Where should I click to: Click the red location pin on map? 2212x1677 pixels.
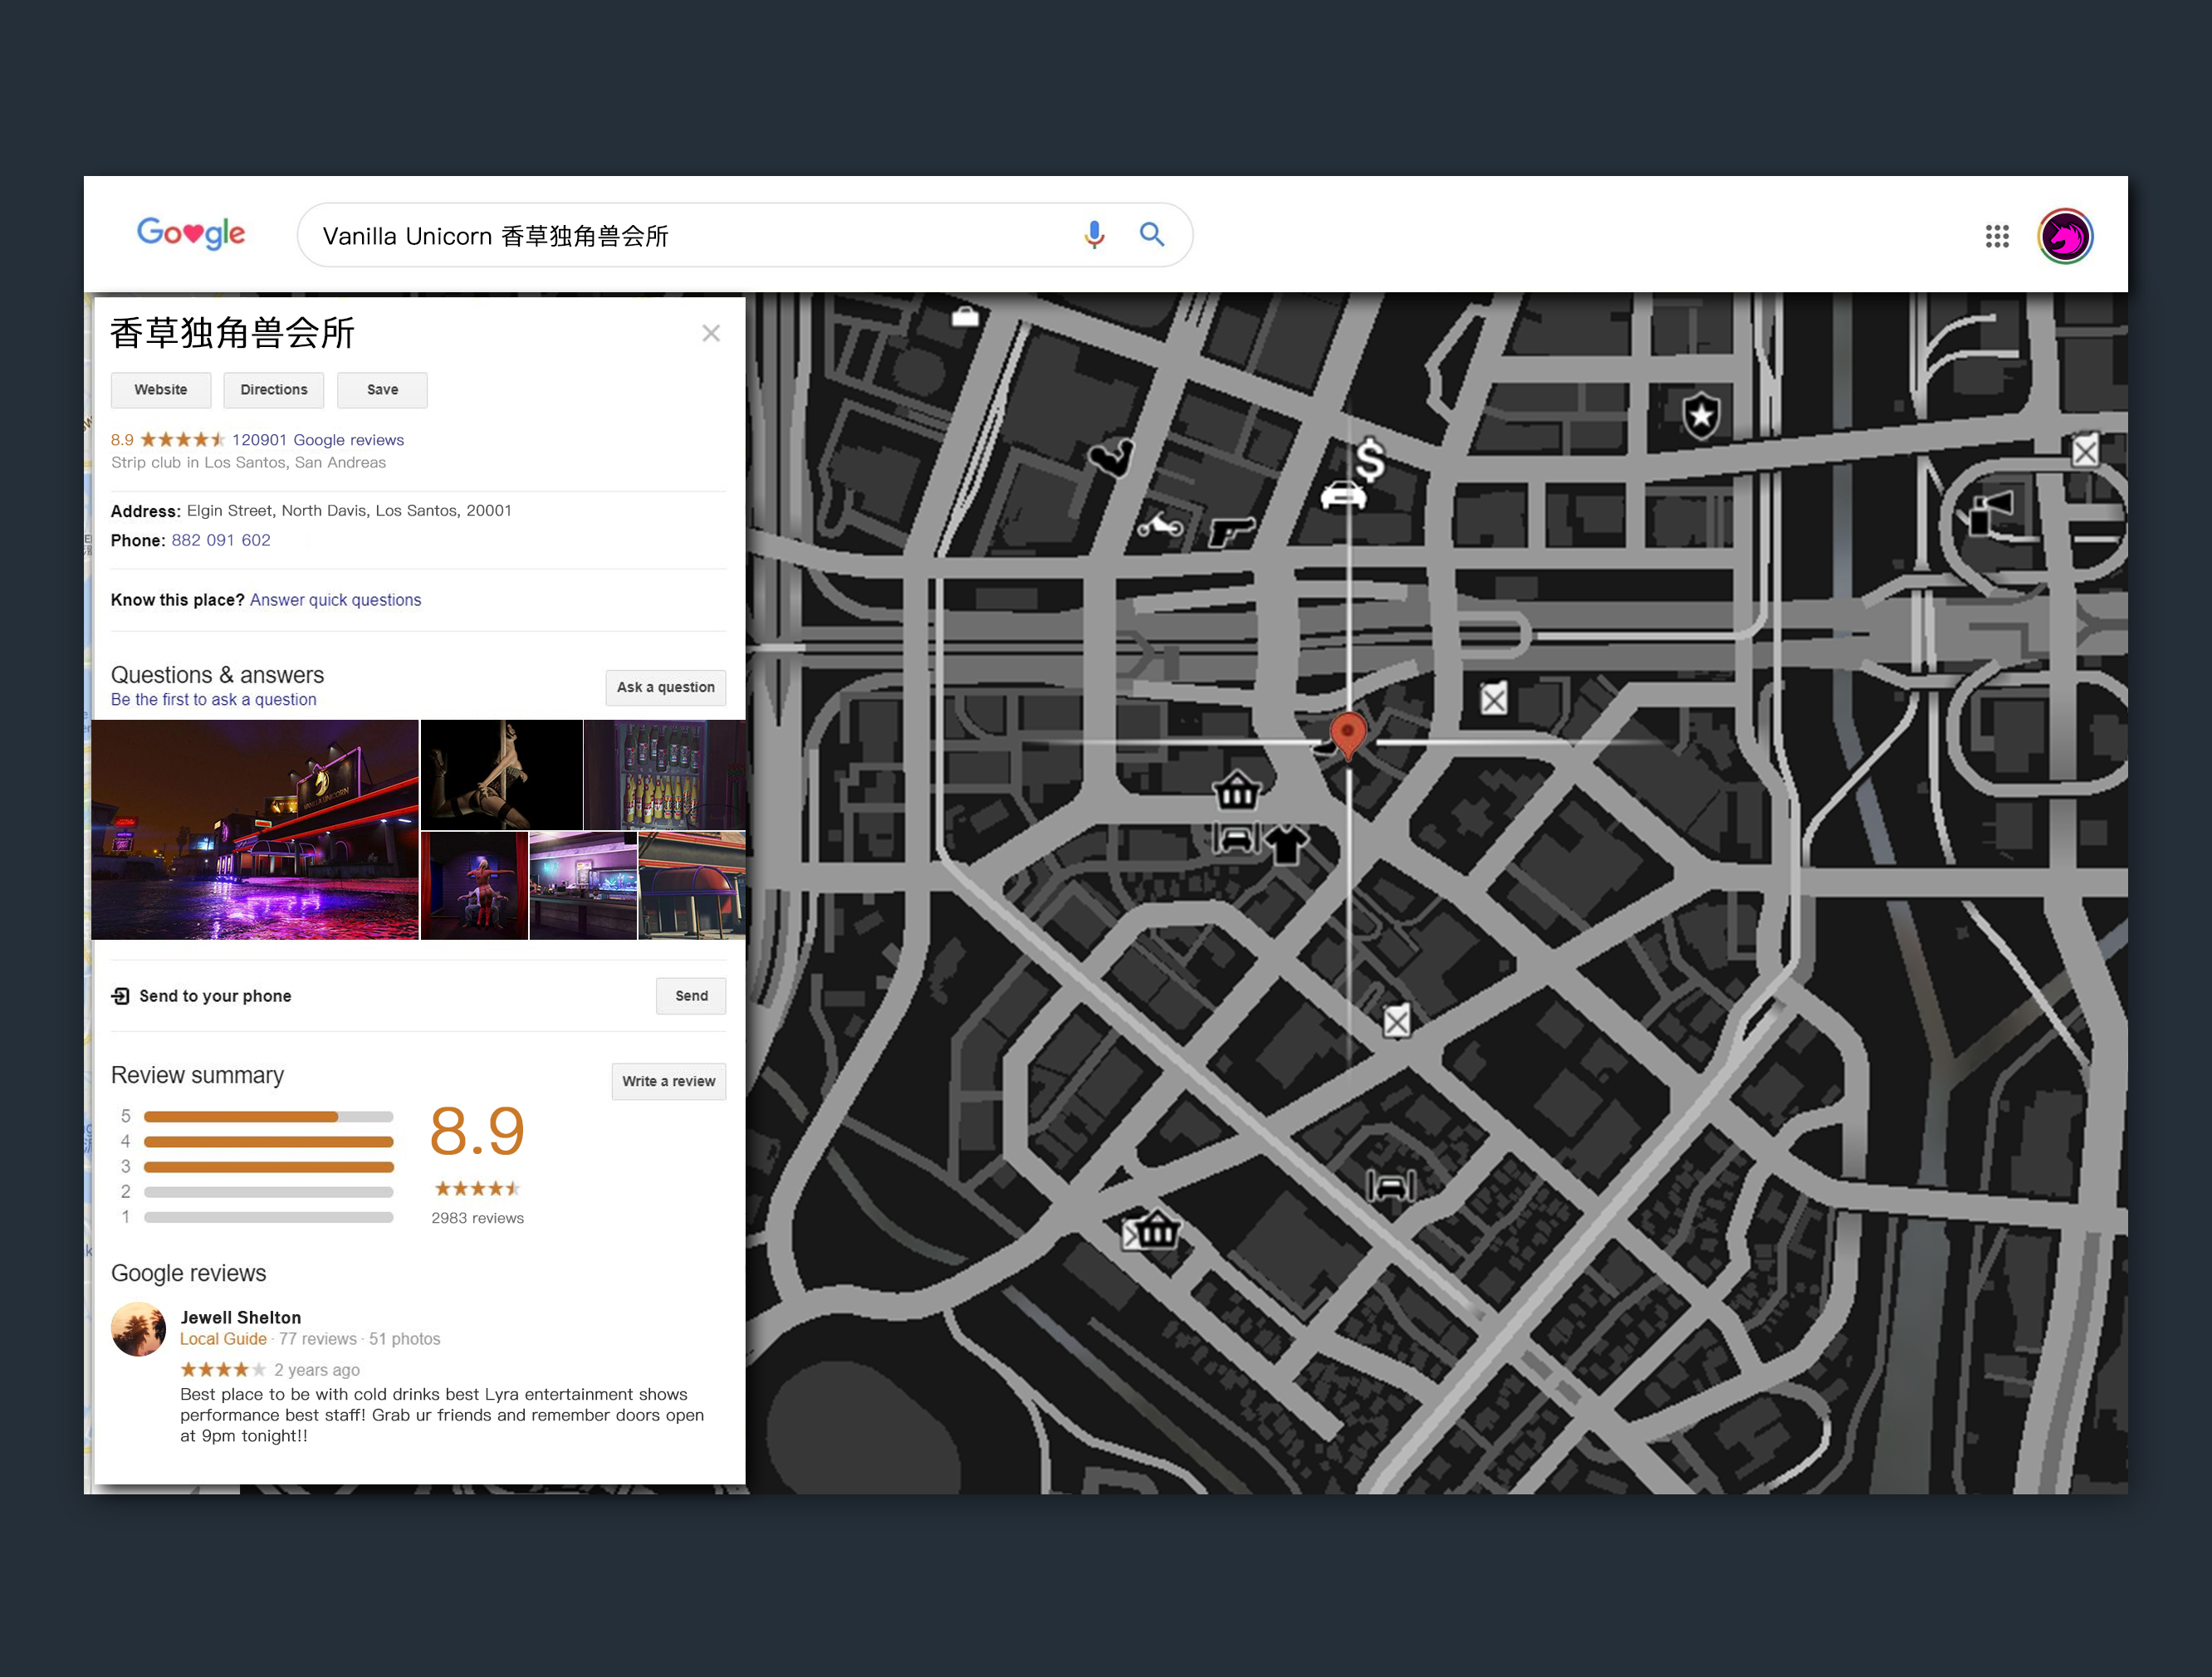click(x=1348, y=735)
